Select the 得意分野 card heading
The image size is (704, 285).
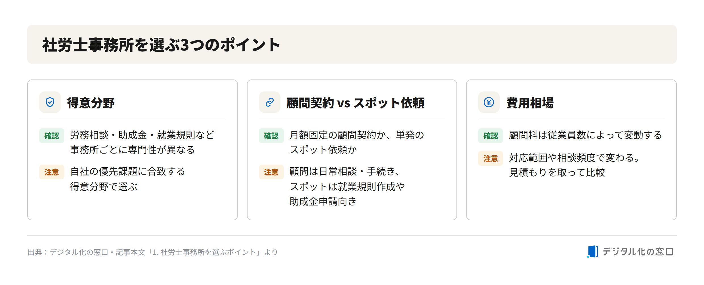point(91,103)
